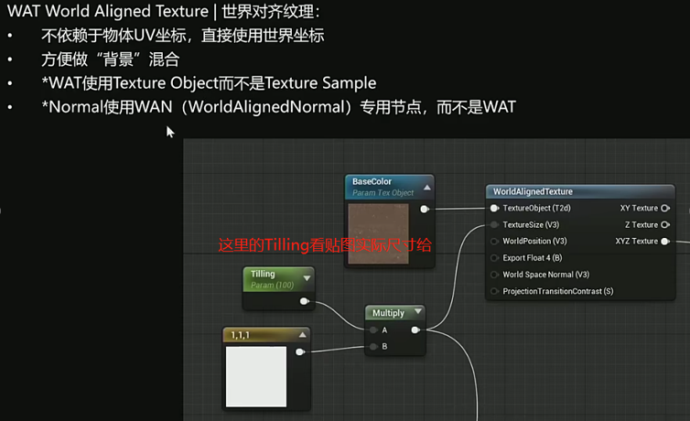Click the BaseColor node output pin

[424, 210]
